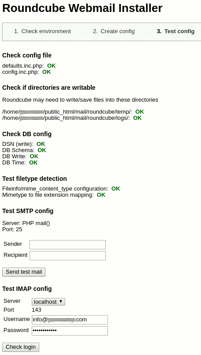Viewport: 201px width, 355px height.
Task: Click the Send test mail button
Action: [x=24, y=272]
